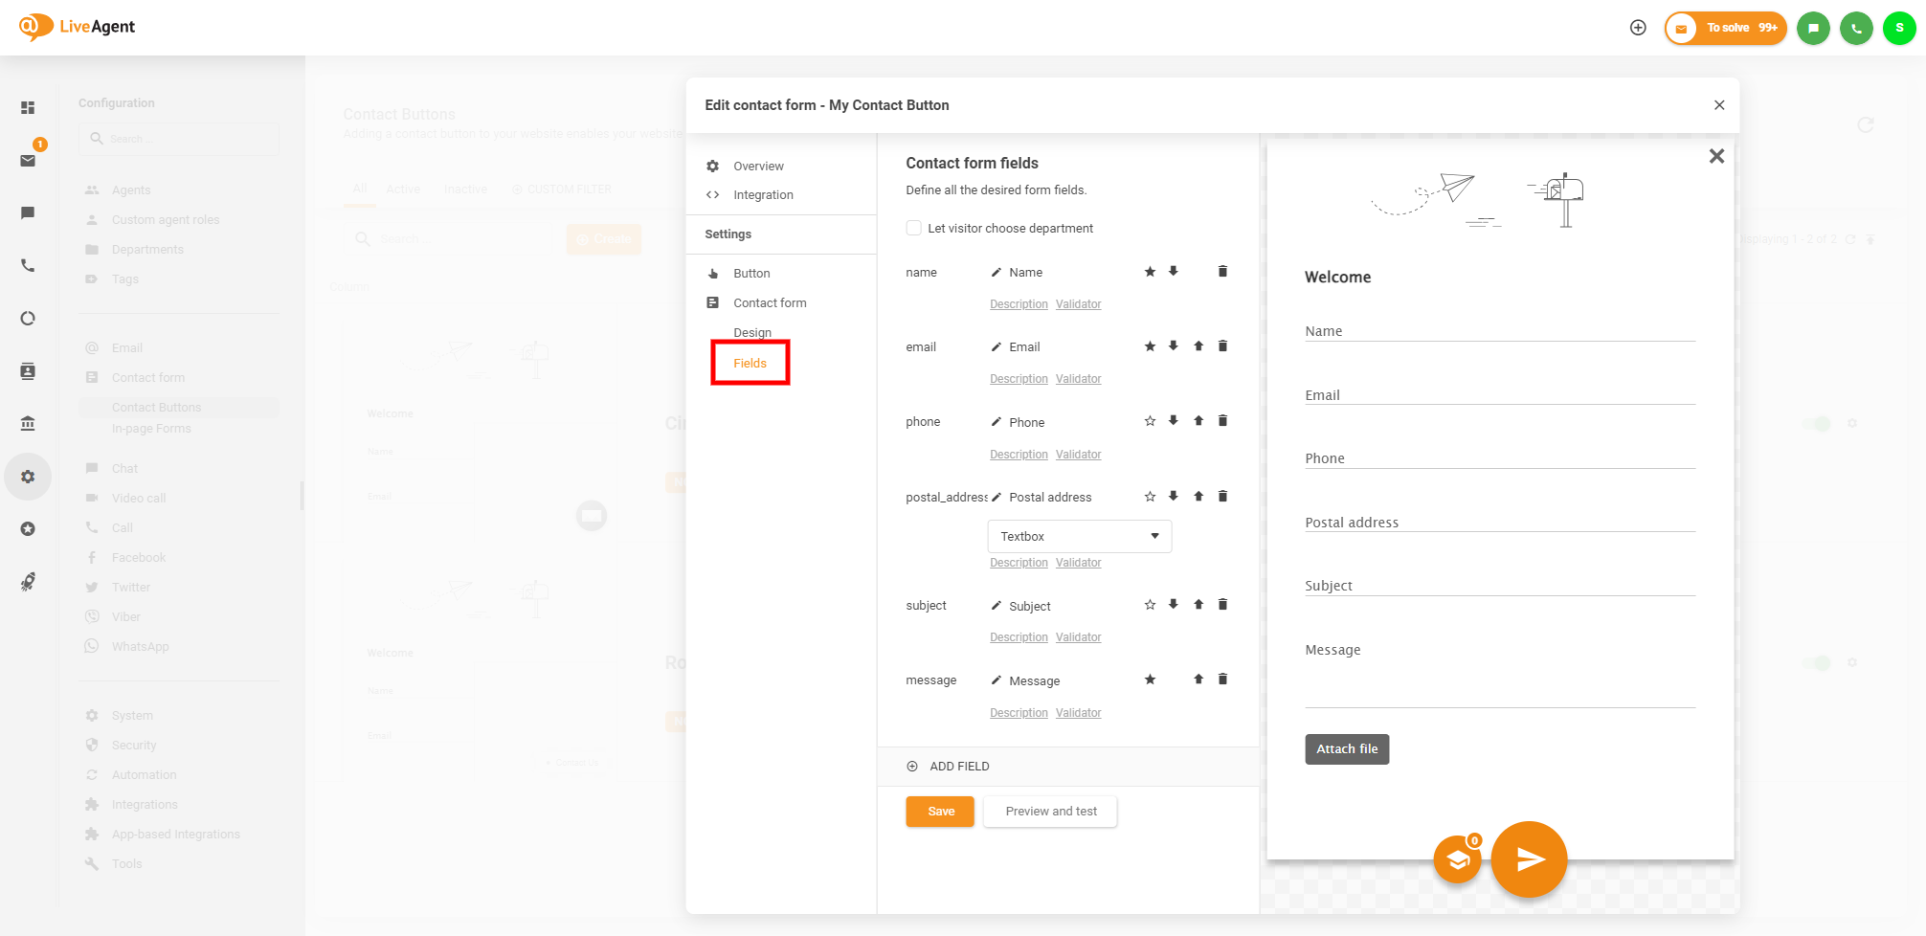1926x936 pixels.
Task: Click pencil icon to rename Postal address
Action: click(x=997, y=498)
